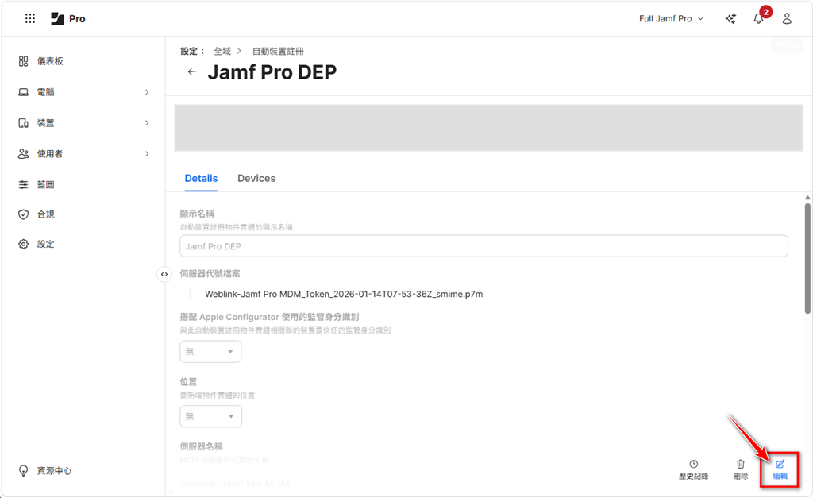Viewport: 813px width, 498px height.
Task: Open the AI assistant sparkle icon
Action: click(x=730, y=18)
